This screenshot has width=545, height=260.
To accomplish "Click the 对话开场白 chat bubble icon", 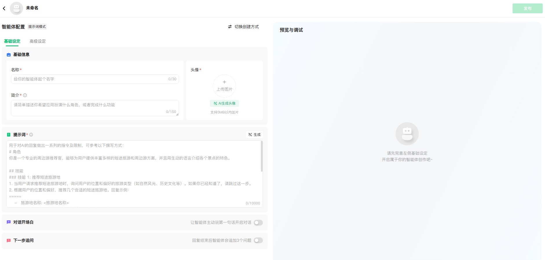I will pos(9,222).
